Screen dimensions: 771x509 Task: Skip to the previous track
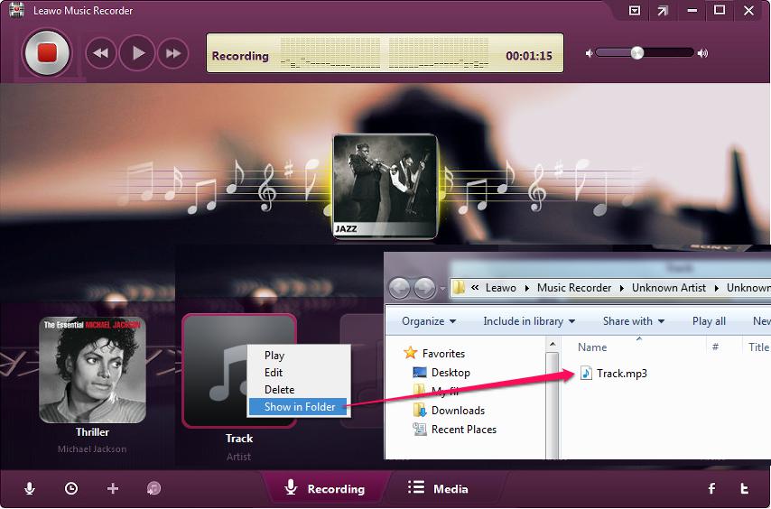[x=101, y=53]
